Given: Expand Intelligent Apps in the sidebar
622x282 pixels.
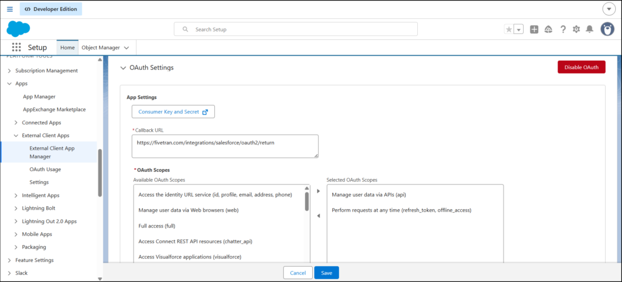Looking at the screenshot, I should coord(16,195).
